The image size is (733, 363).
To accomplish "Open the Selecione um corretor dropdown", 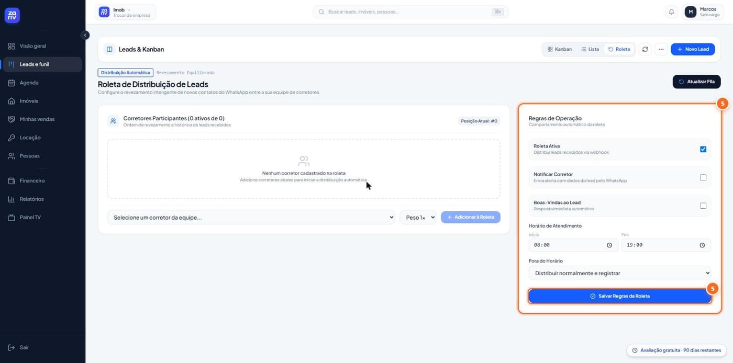I will point(251,218).
